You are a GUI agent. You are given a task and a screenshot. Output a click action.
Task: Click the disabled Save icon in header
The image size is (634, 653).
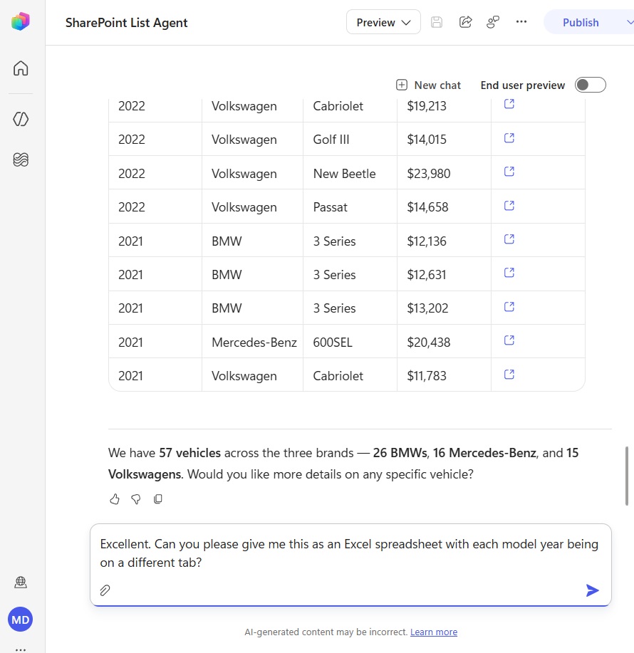click(437, 22)
